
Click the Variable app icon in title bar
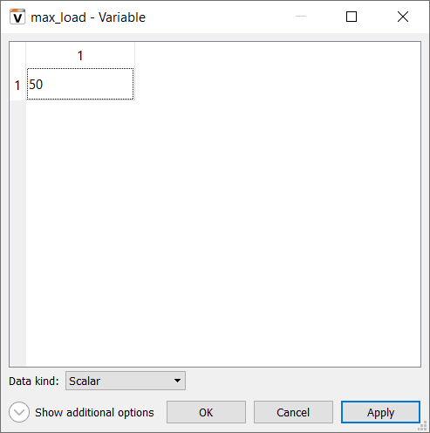17,17
